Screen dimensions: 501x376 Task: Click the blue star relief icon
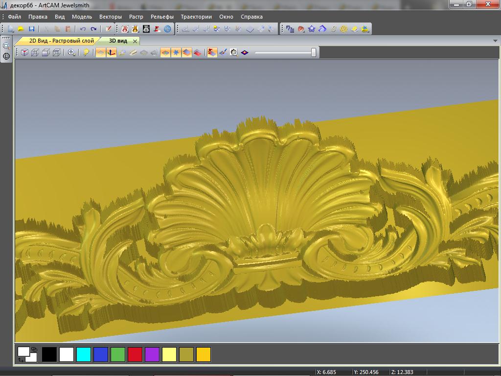[312, 29]
